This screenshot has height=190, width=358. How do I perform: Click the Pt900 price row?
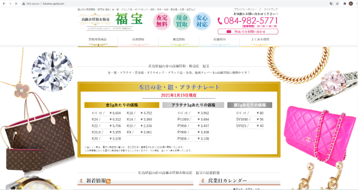[193, 132]
